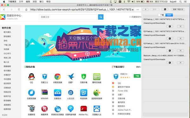Reveal the IQIYIsetup 31407477972 download in Finder
190x118 pixels.
tap(170, 26)
